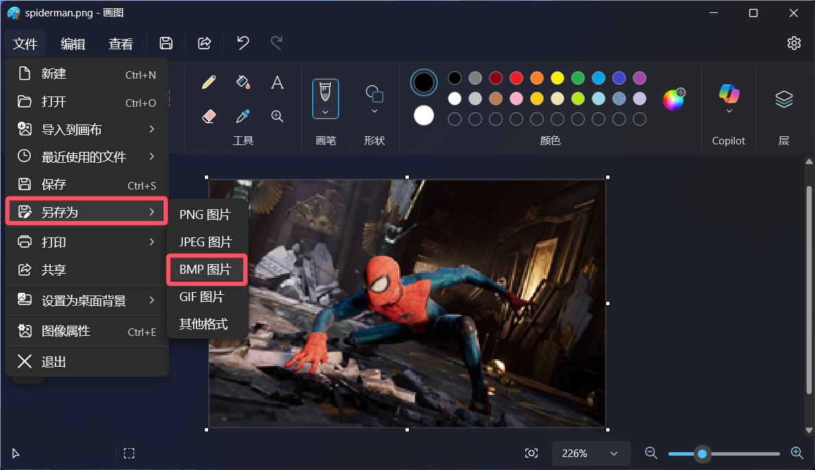Click the vertical scrollbar down arrow
This screenshot has height=470, width=815.
[809, 430]
